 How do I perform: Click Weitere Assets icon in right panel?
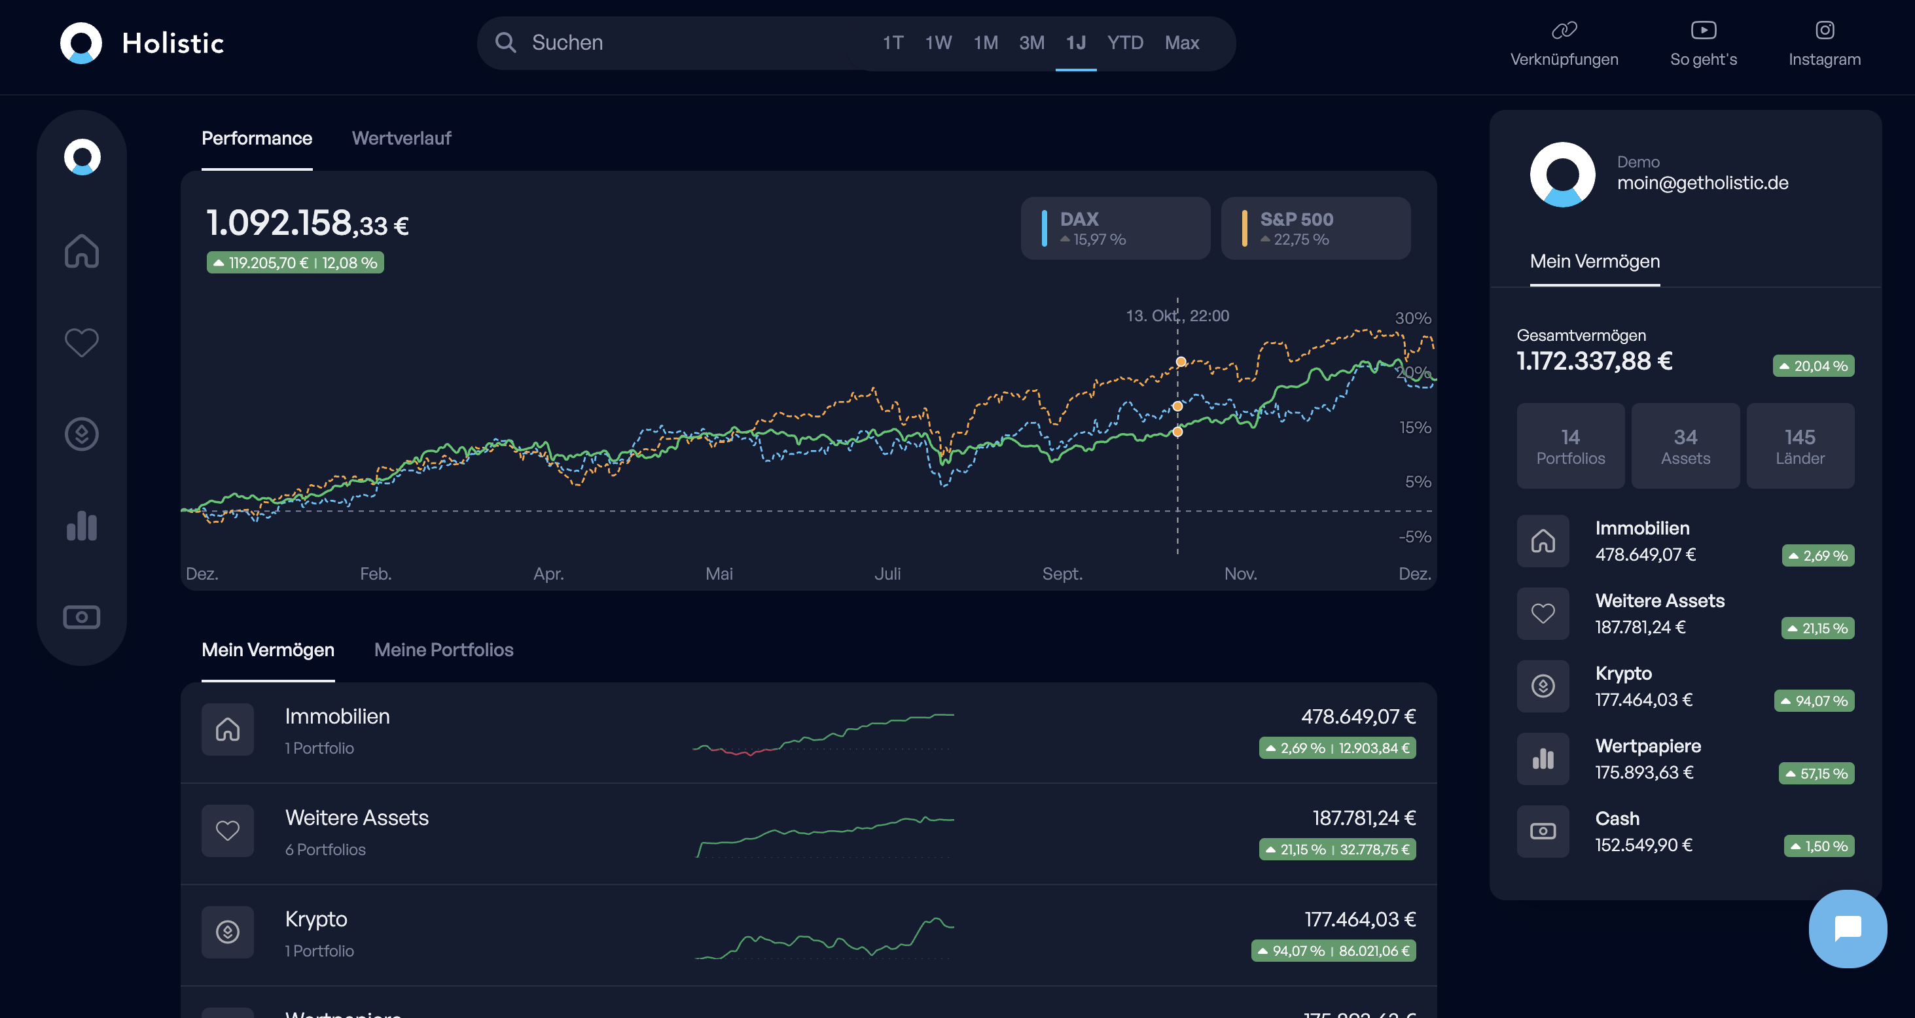click(1543, 614)
